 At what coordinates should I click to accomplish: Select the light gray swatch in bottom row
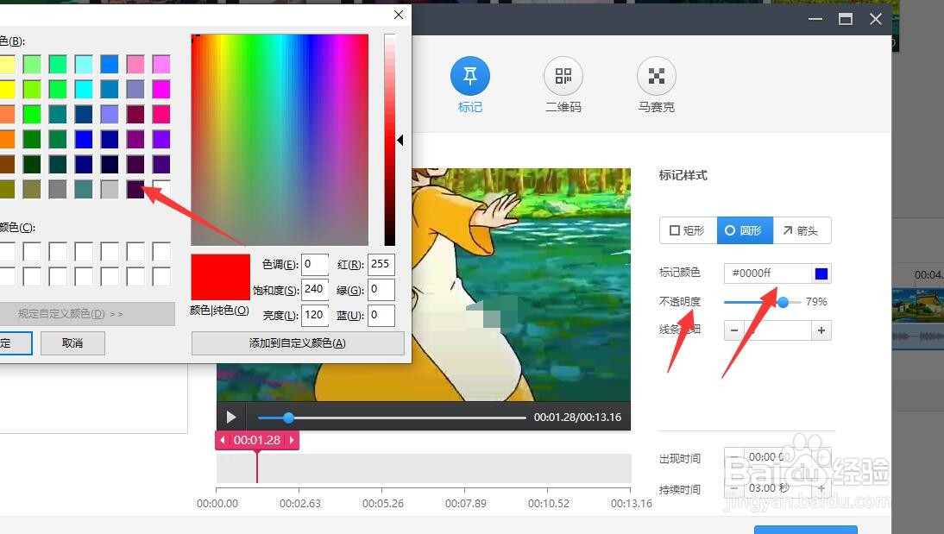(x=110, y=189)
